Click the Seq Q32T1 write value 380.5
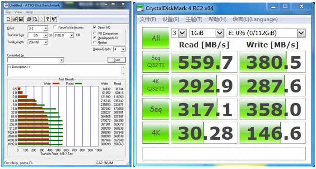 [273, 62]
